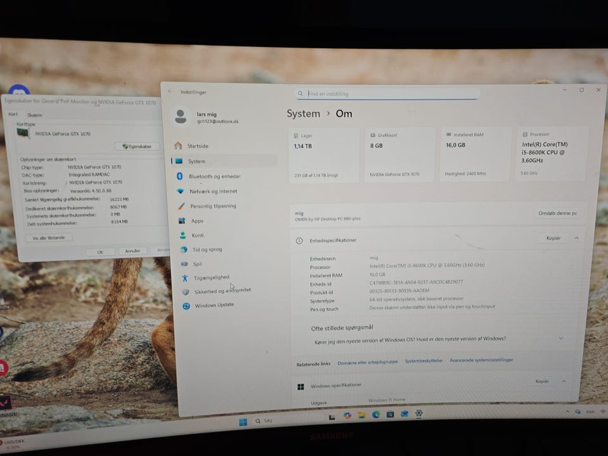Open Task View from taskbar

click(332, 417)
